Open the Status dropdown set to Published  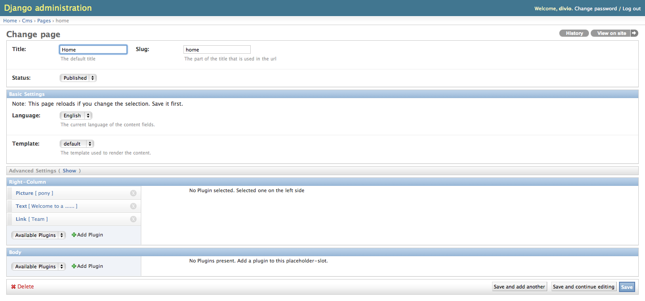pyautogui.click(x=78, y=78)
